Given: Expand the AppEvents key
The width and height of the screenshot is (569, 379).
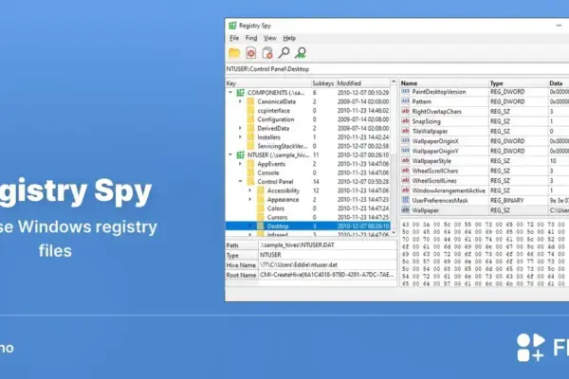Looking at the screenshot, I should click(x=240, y=164).
